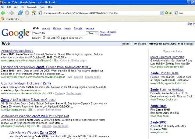The image size is (195, 139).
Task: Switch to the Images search tab
Action: click(46, 28)
